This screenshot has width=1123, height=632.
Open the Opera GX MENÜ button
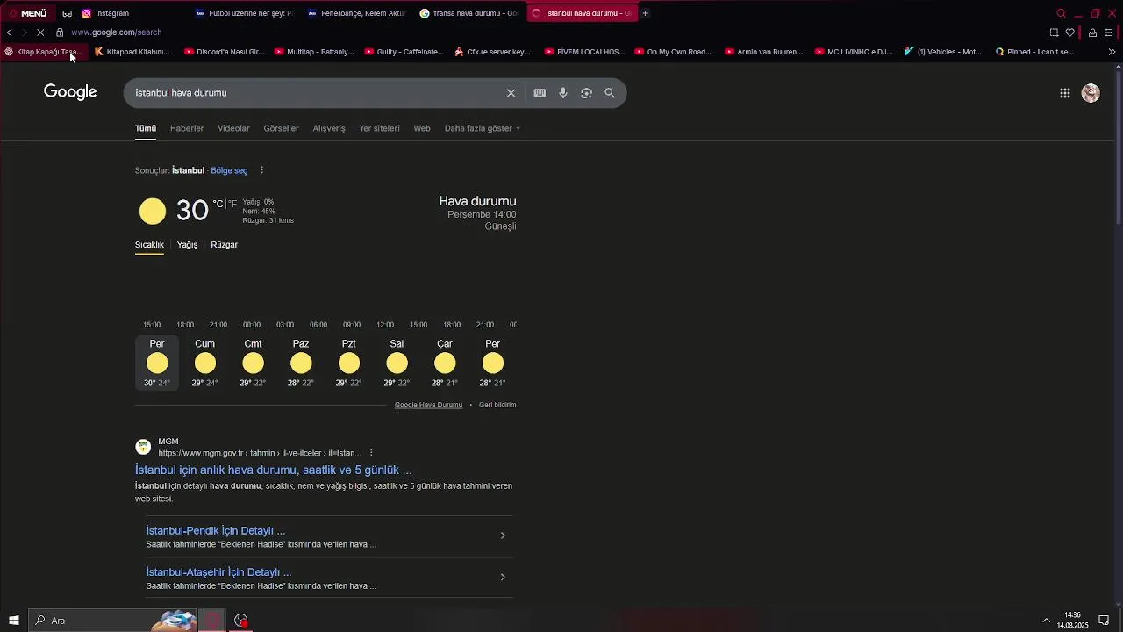coord(27,13)
